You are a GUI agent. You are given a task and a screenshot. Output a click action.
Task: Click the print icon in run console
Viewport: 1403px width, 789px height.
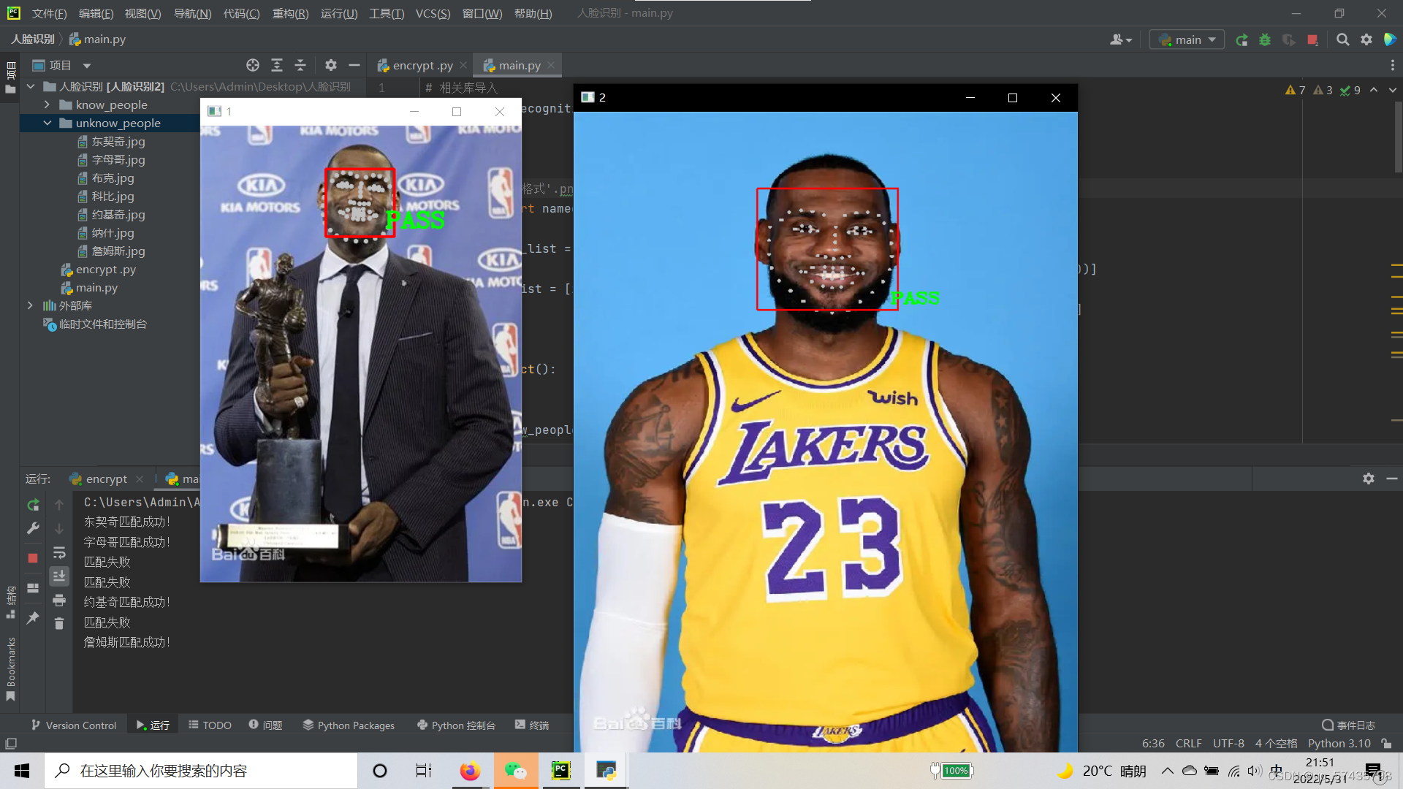pos(59,601)
